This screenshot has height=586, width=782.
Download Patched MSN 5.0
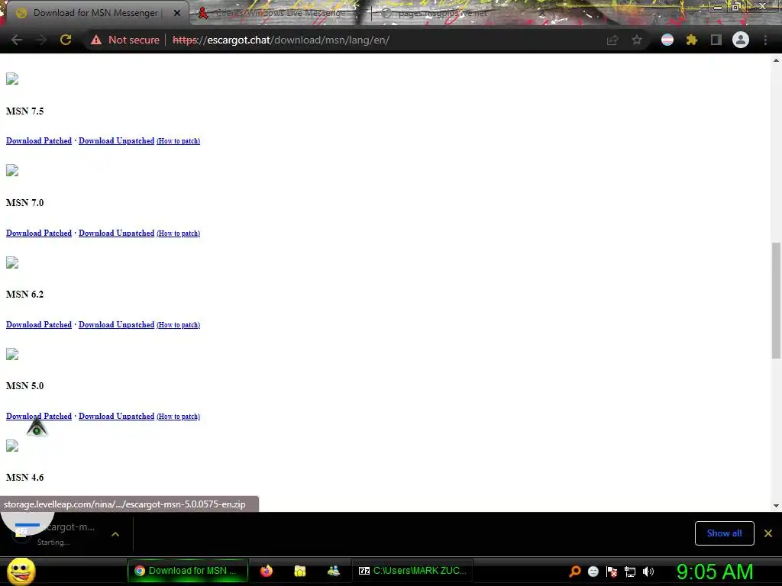pyautogui.click(x=39, y=417)
